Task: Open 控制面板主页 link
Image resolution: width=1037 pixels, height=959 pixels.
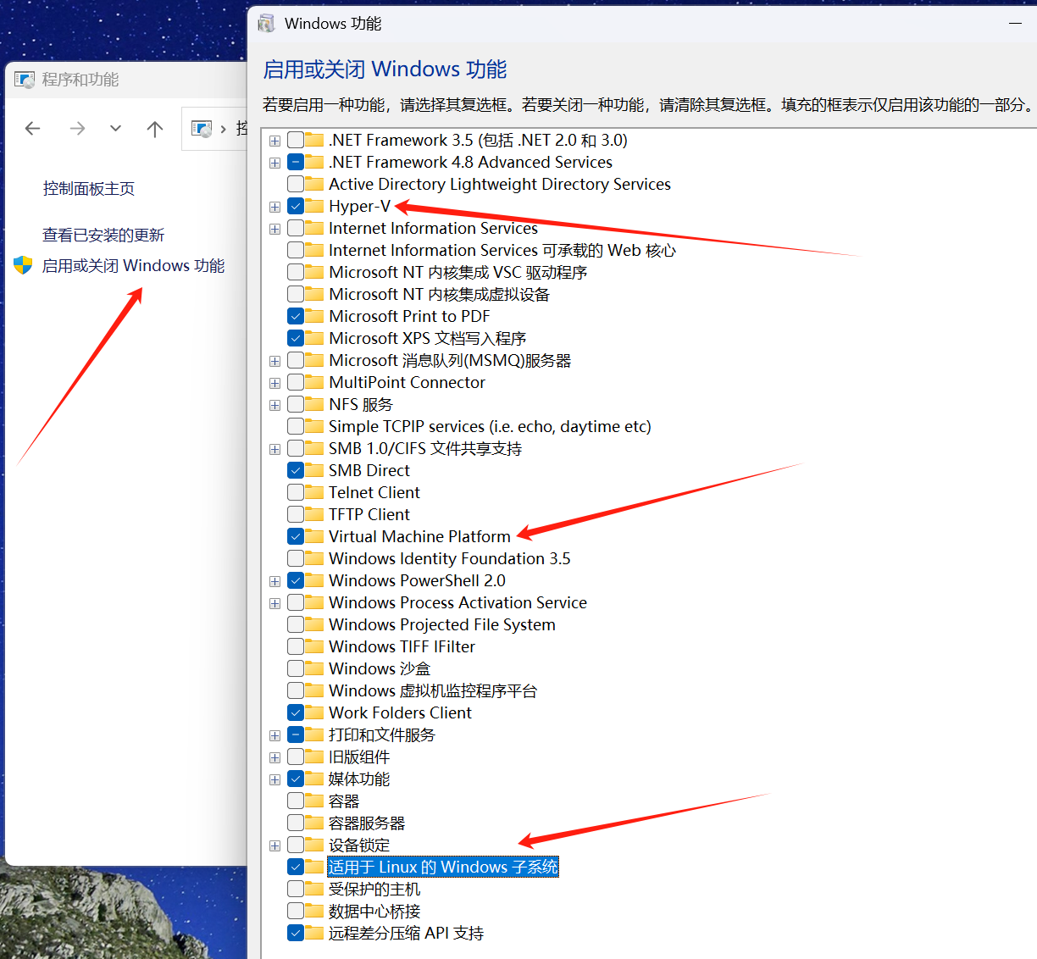Action: [x=89, y=189]
